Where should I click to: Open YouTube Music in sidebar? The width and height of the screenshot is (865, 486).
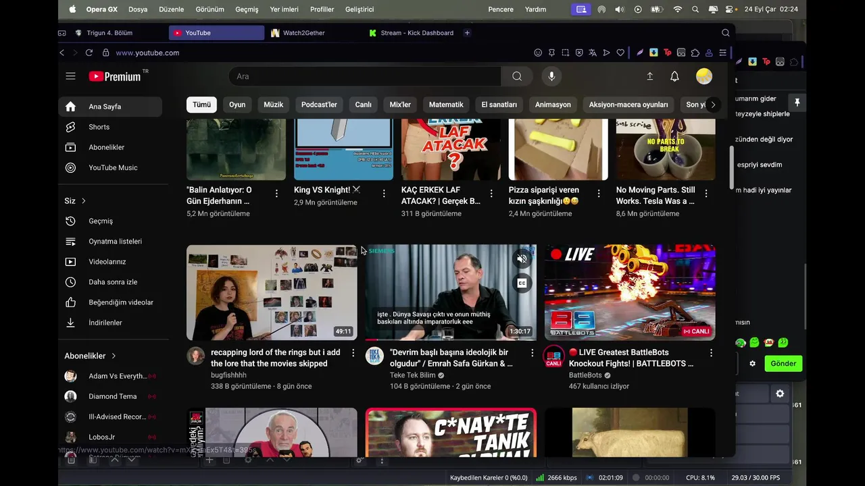(110, 167)
